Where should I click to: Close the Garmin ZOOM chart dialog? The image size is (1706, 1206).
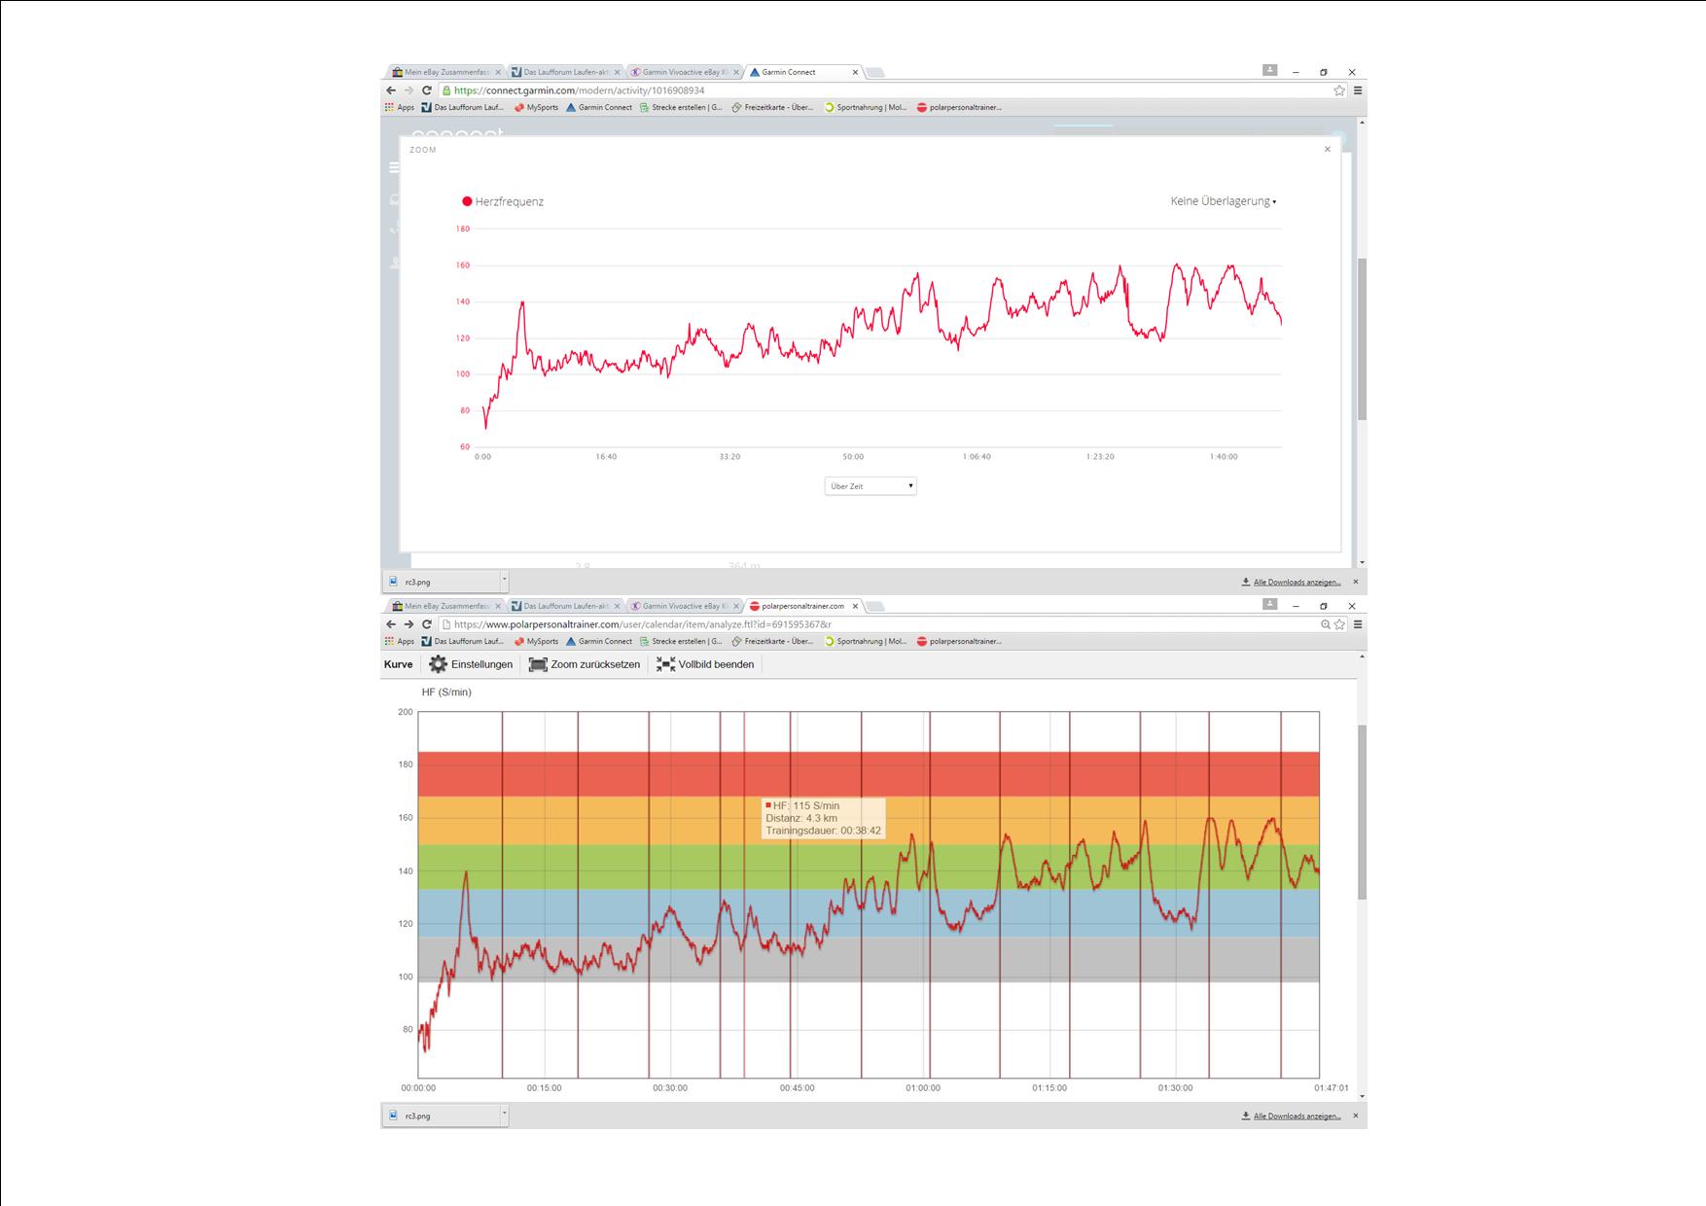(x=1328, y=150)
